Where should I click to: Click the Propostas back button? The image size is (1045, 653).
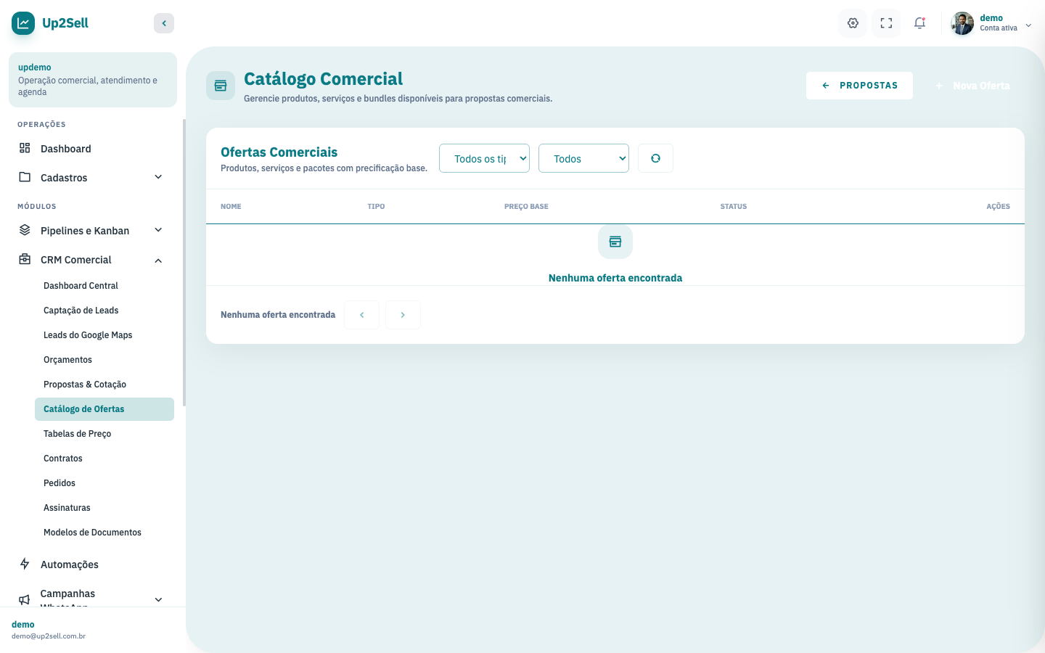point(859,86)
